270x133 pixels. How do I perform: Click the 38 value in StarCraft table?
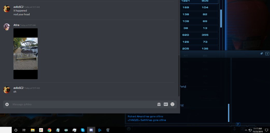pyautogui.click(x=186, y=28)
